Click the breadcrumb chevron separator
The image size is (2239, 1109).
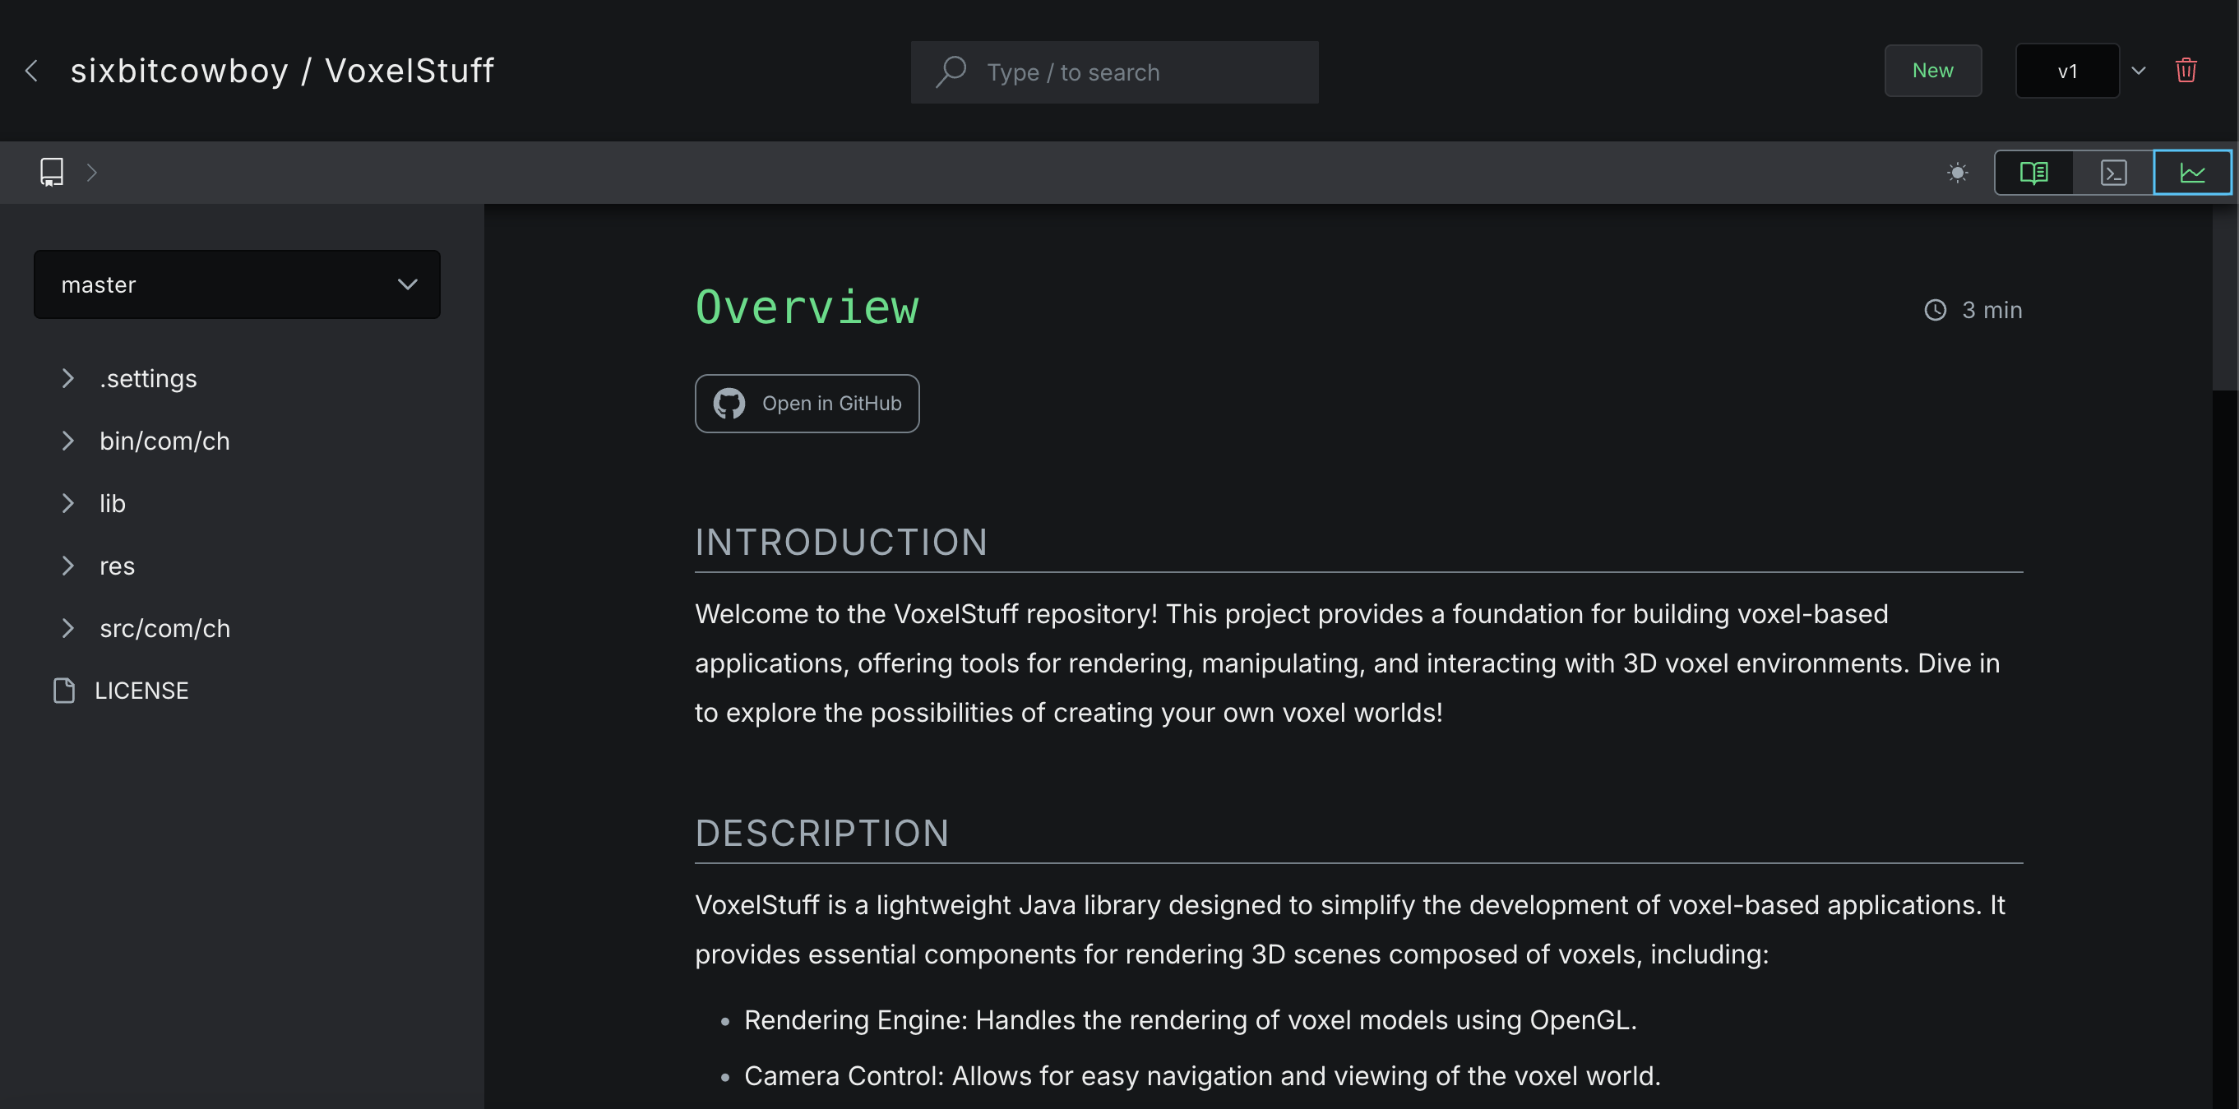[x=92, y=172]
